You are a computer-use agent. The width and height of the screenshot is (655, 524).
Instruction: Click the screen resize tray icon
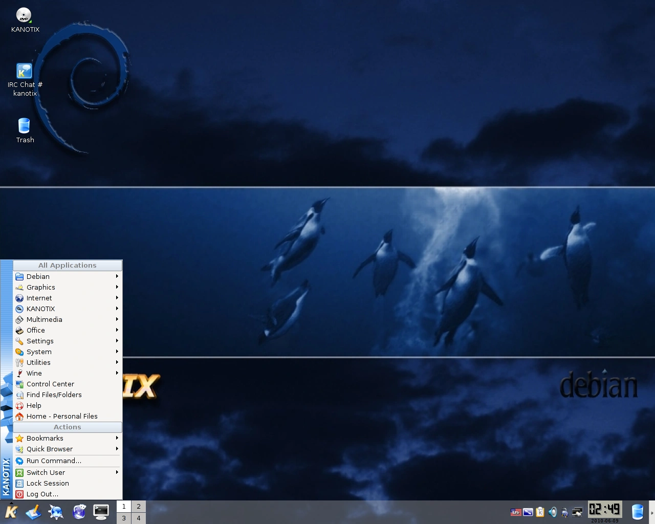click(x=528, y=512)
